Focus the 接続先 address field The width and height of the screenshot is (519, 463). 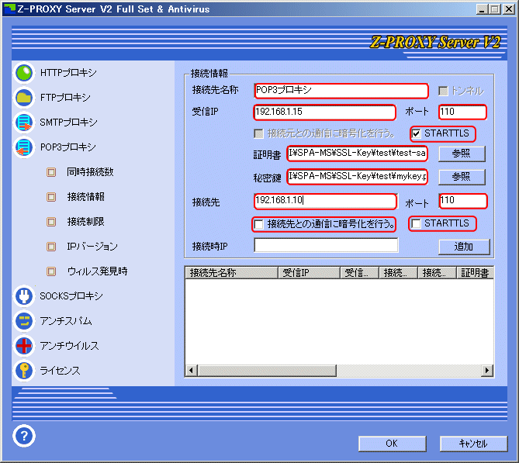pyautogui.click(x=325, y=201)
